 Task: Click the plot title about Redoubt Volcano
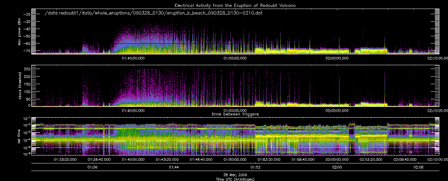[235, 6]
